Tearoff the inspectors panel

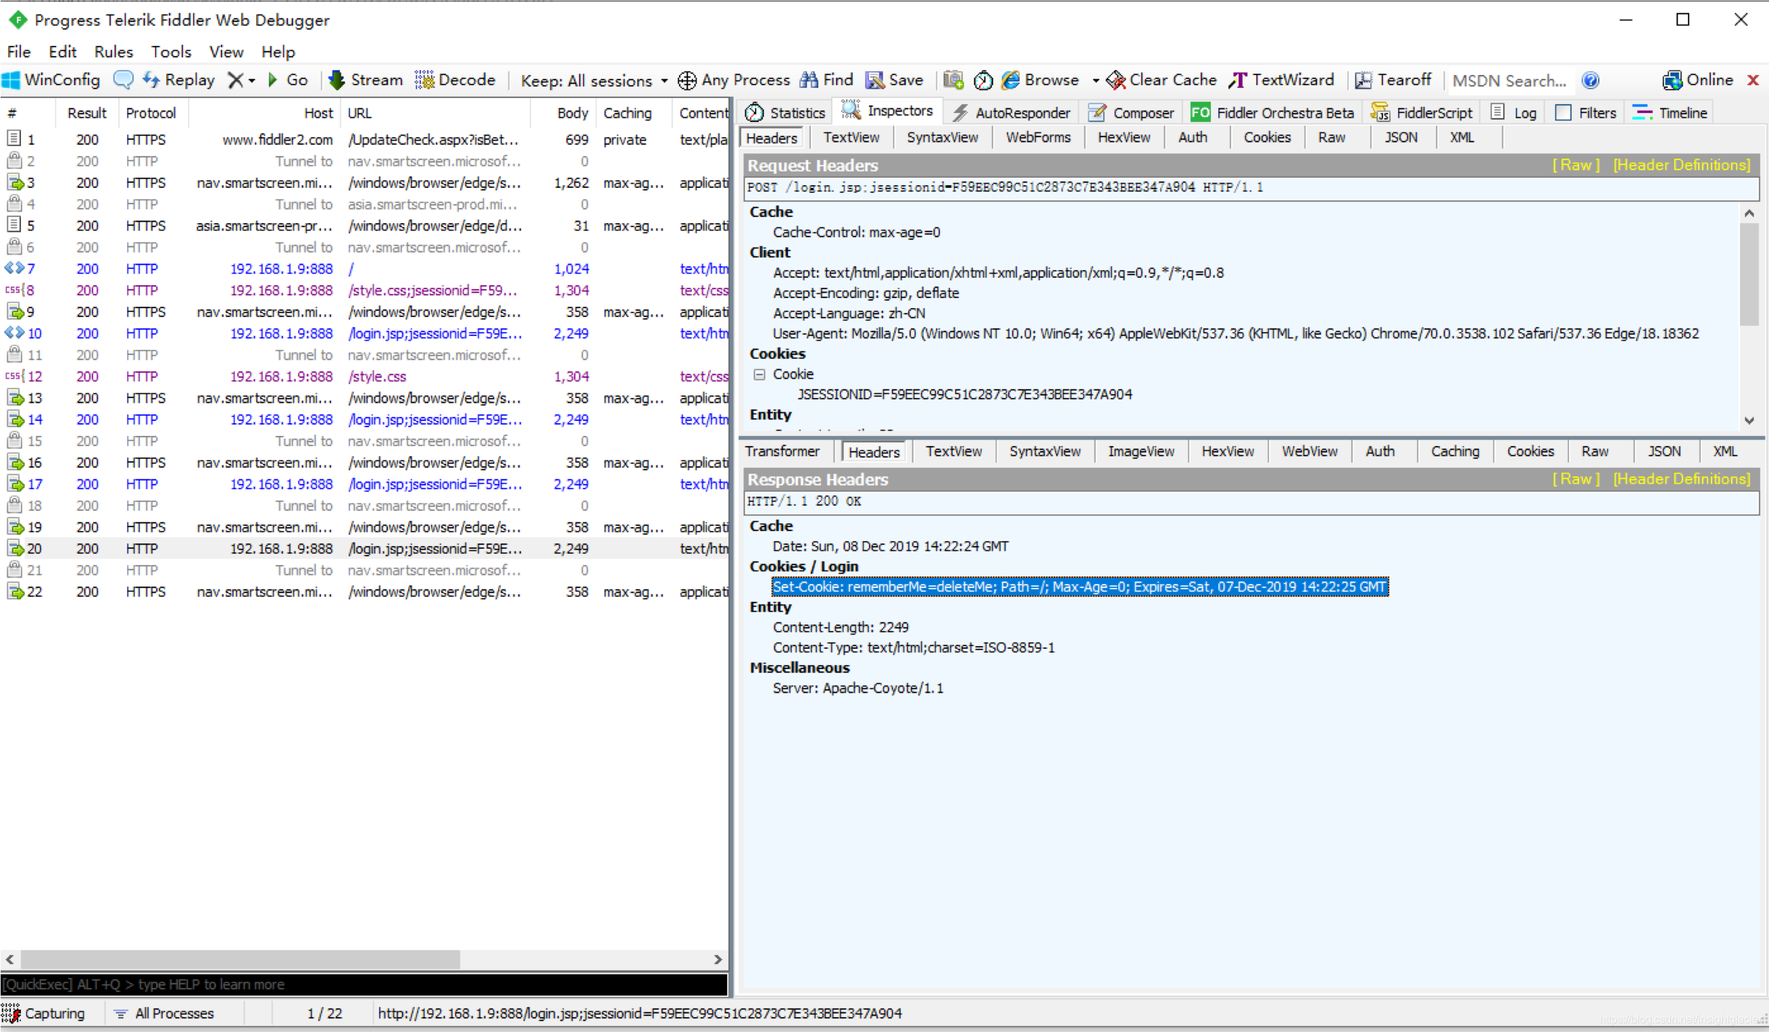coord(1393,80)
